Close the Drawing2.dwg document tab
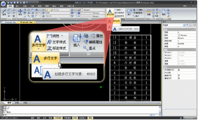The image size is (198, 120). pos(35,22)
